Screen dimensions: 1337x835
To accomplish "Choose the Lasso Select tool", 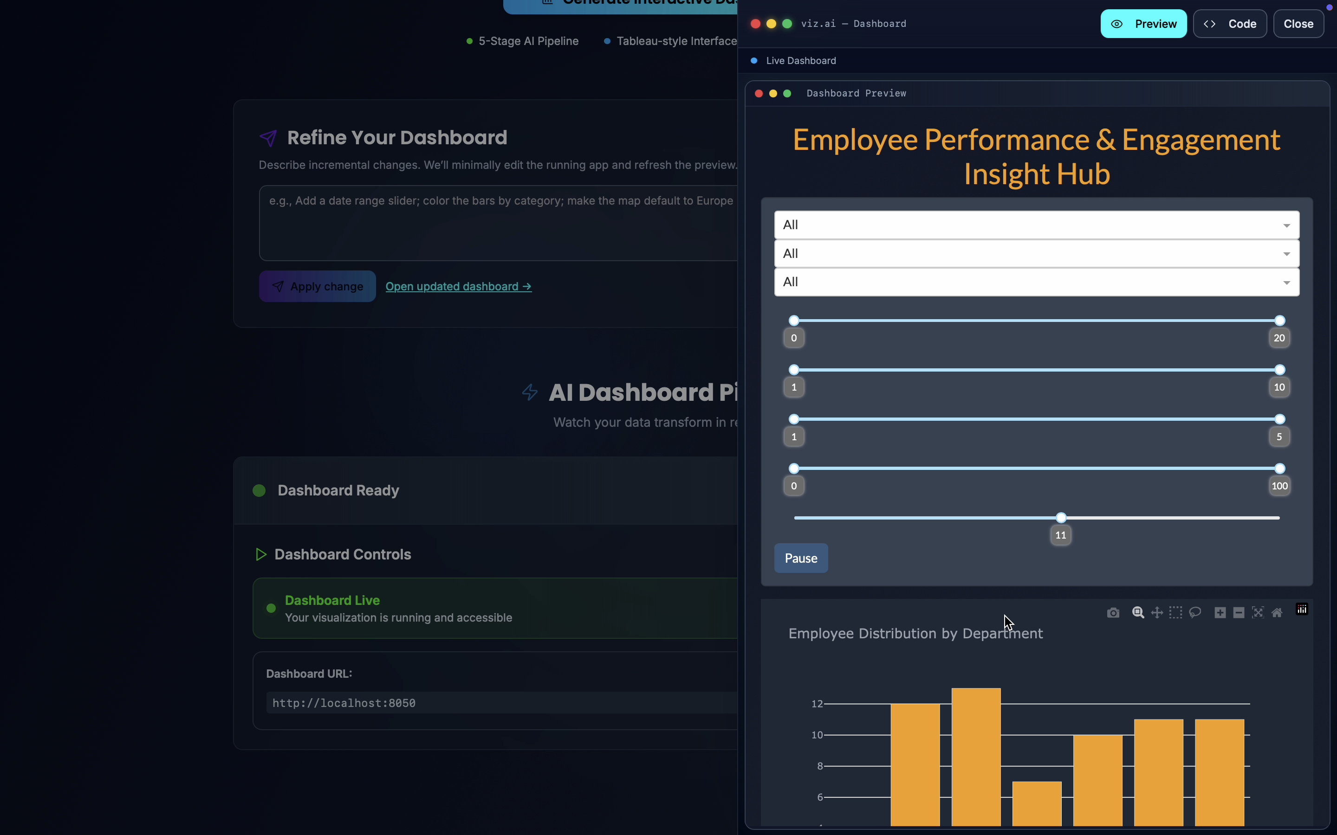I will point(1195,612).
